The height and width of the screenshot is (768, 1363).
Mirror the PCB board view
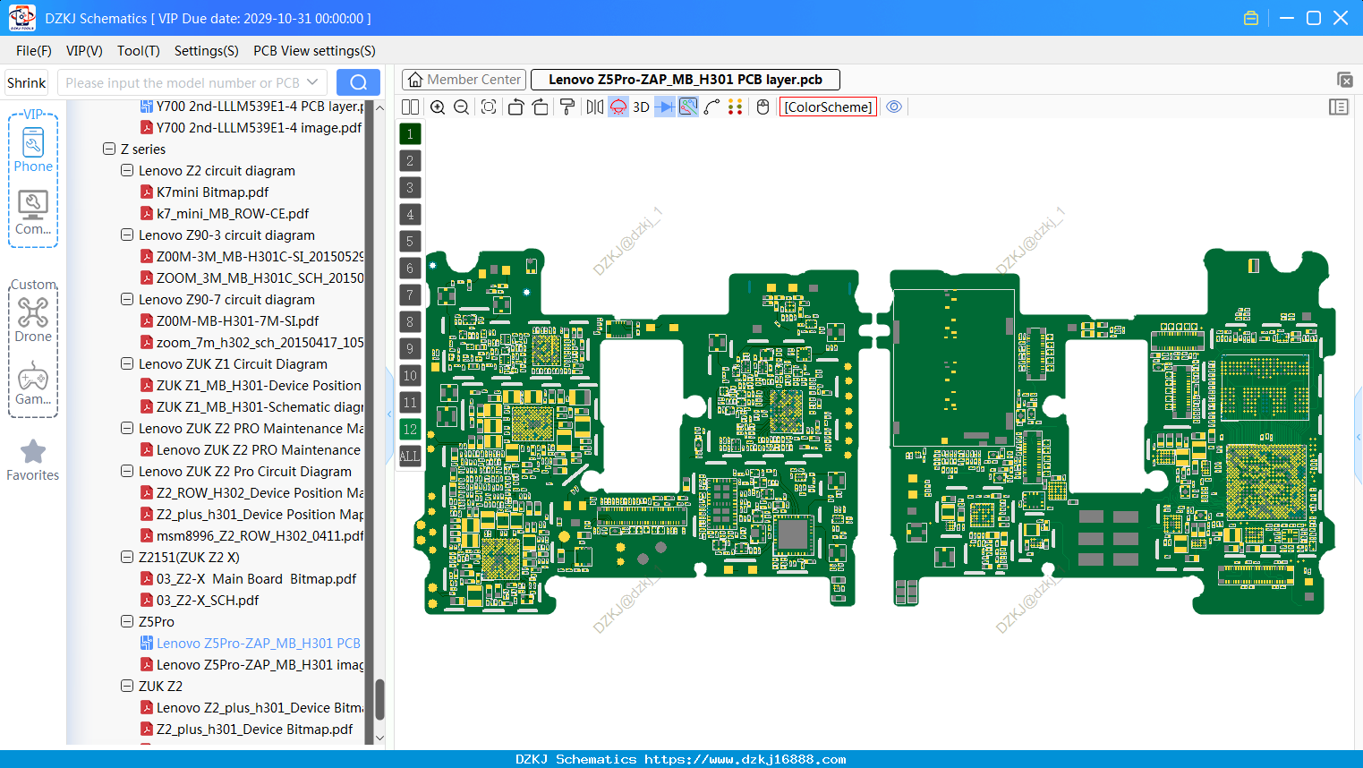coord(595,107)
